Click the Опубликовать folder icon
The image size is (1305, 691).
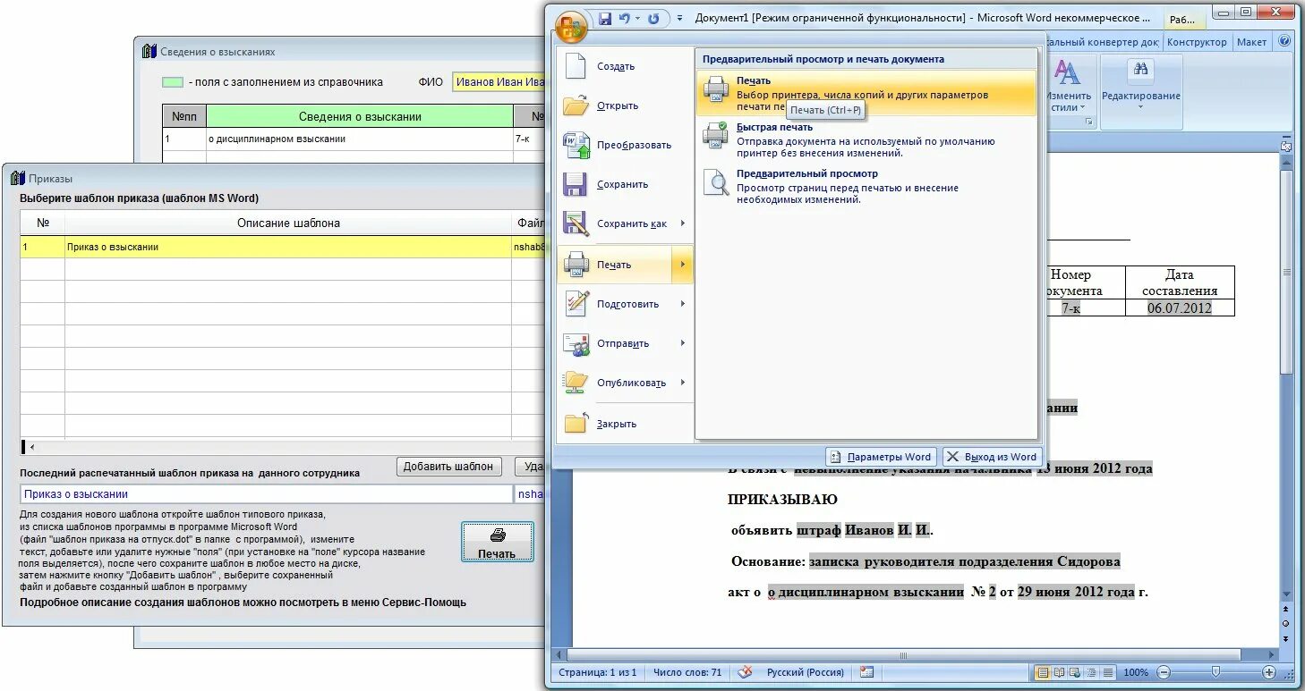click(576, 383)
